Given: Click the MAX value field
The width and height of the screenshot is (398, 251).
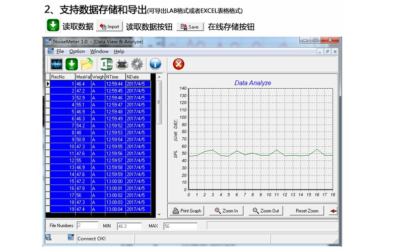Looking at the screenshot, I should pyautogui.click(x=180, y=226).
